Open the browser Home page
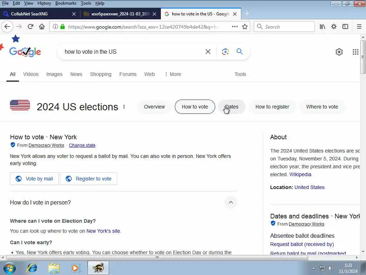This screenshot has width=366, height=275. [x=42, y=26]
